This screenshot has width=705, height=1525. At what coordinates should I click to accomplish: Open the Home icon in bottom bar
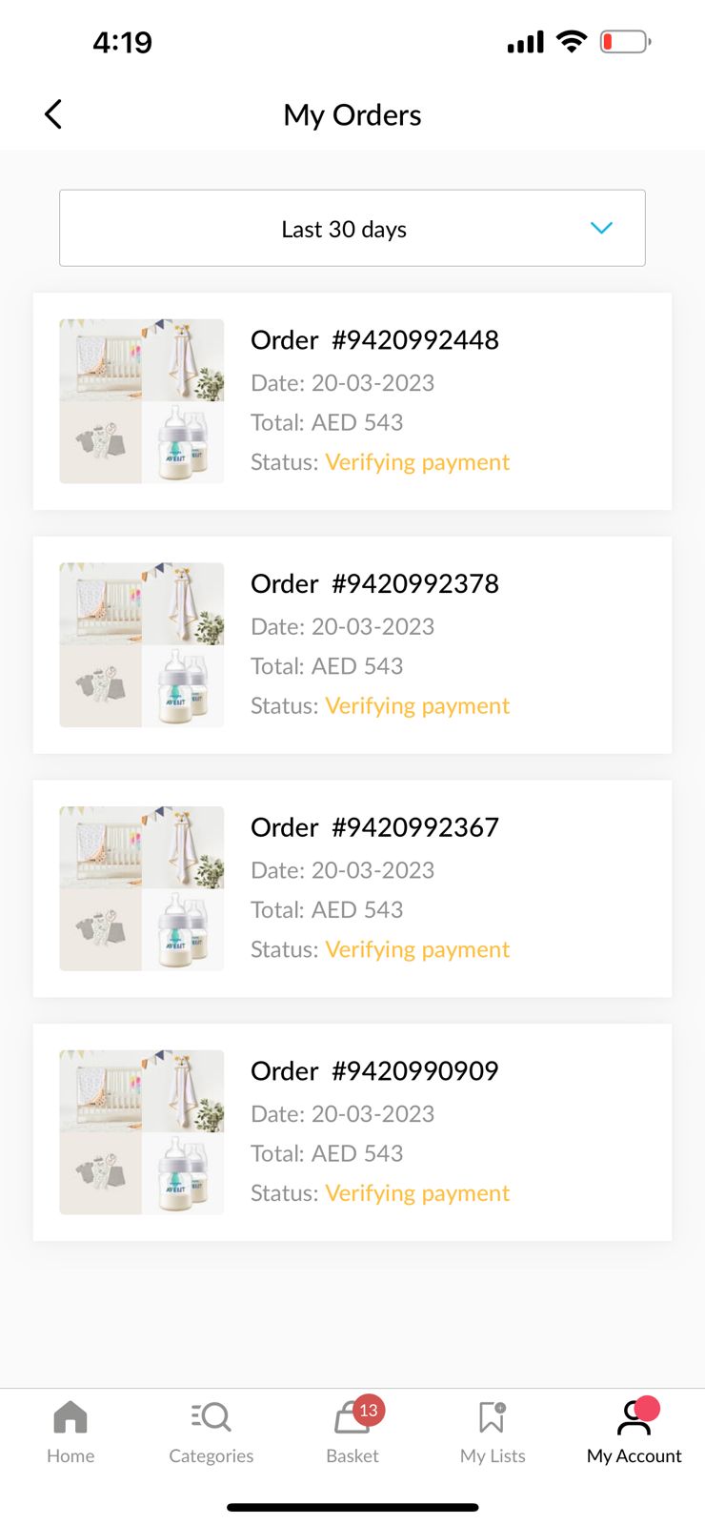(x=70, y=1417)
